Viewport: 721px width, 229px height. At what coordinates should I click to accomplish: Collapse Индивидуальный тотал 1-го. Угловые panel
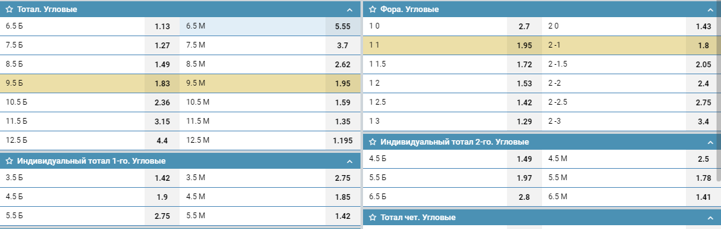click(x=350, y=161)
